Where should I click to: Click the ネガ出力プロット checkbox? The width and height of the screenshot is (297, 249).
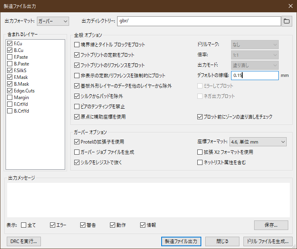(200, 96)
